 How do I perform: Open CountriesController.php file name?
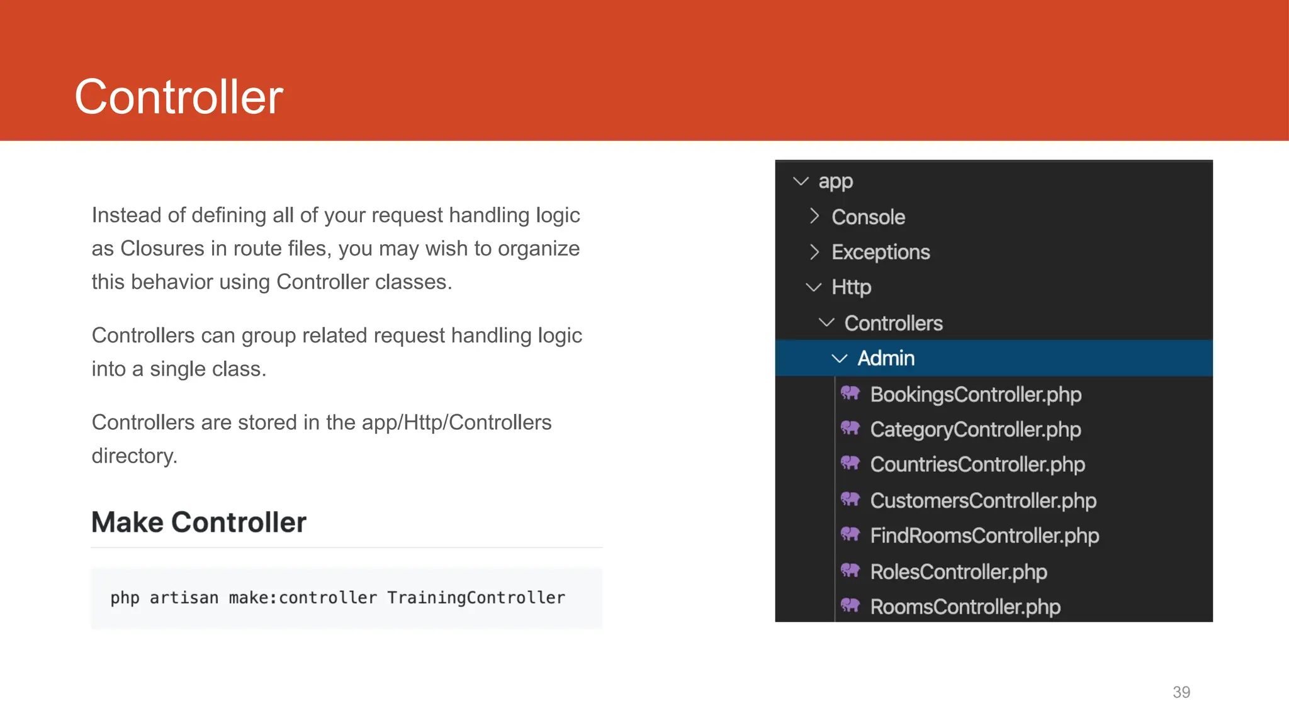[977, 465]
